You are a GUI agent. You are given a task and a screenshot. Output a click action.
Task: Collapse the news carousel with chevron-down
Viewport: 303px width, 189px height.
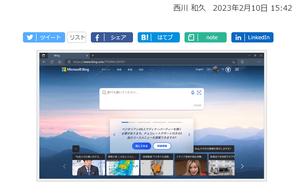point(75,148)
